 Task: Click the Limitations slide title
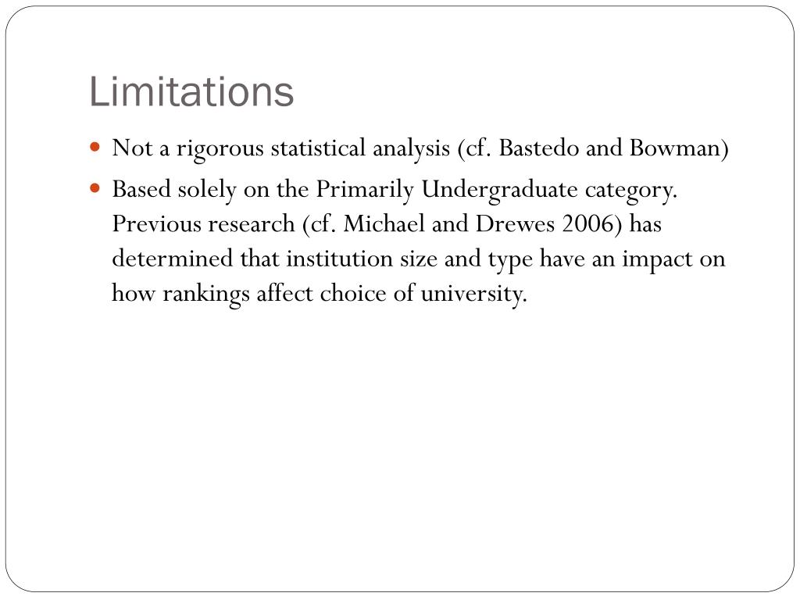click(191, 92)
